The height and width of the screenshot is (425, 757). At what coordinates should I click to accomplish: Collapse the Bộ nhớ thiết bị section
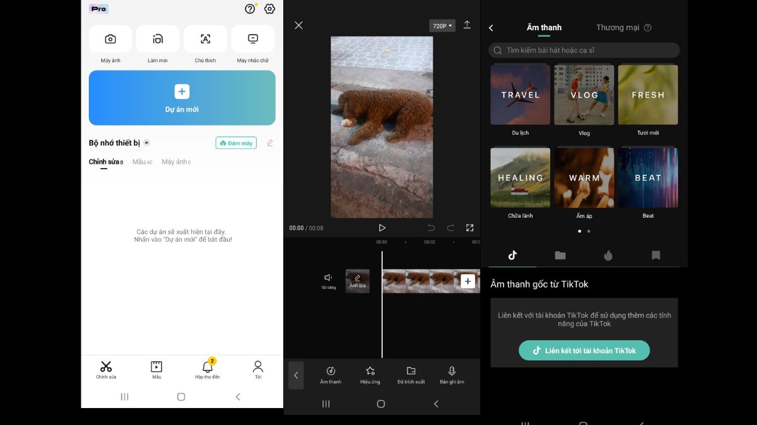(x=146, y=142)
